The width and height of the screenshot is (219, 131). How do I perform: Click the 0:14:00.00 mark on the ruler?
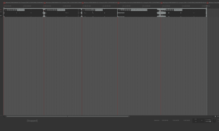(x=147, y=6)
